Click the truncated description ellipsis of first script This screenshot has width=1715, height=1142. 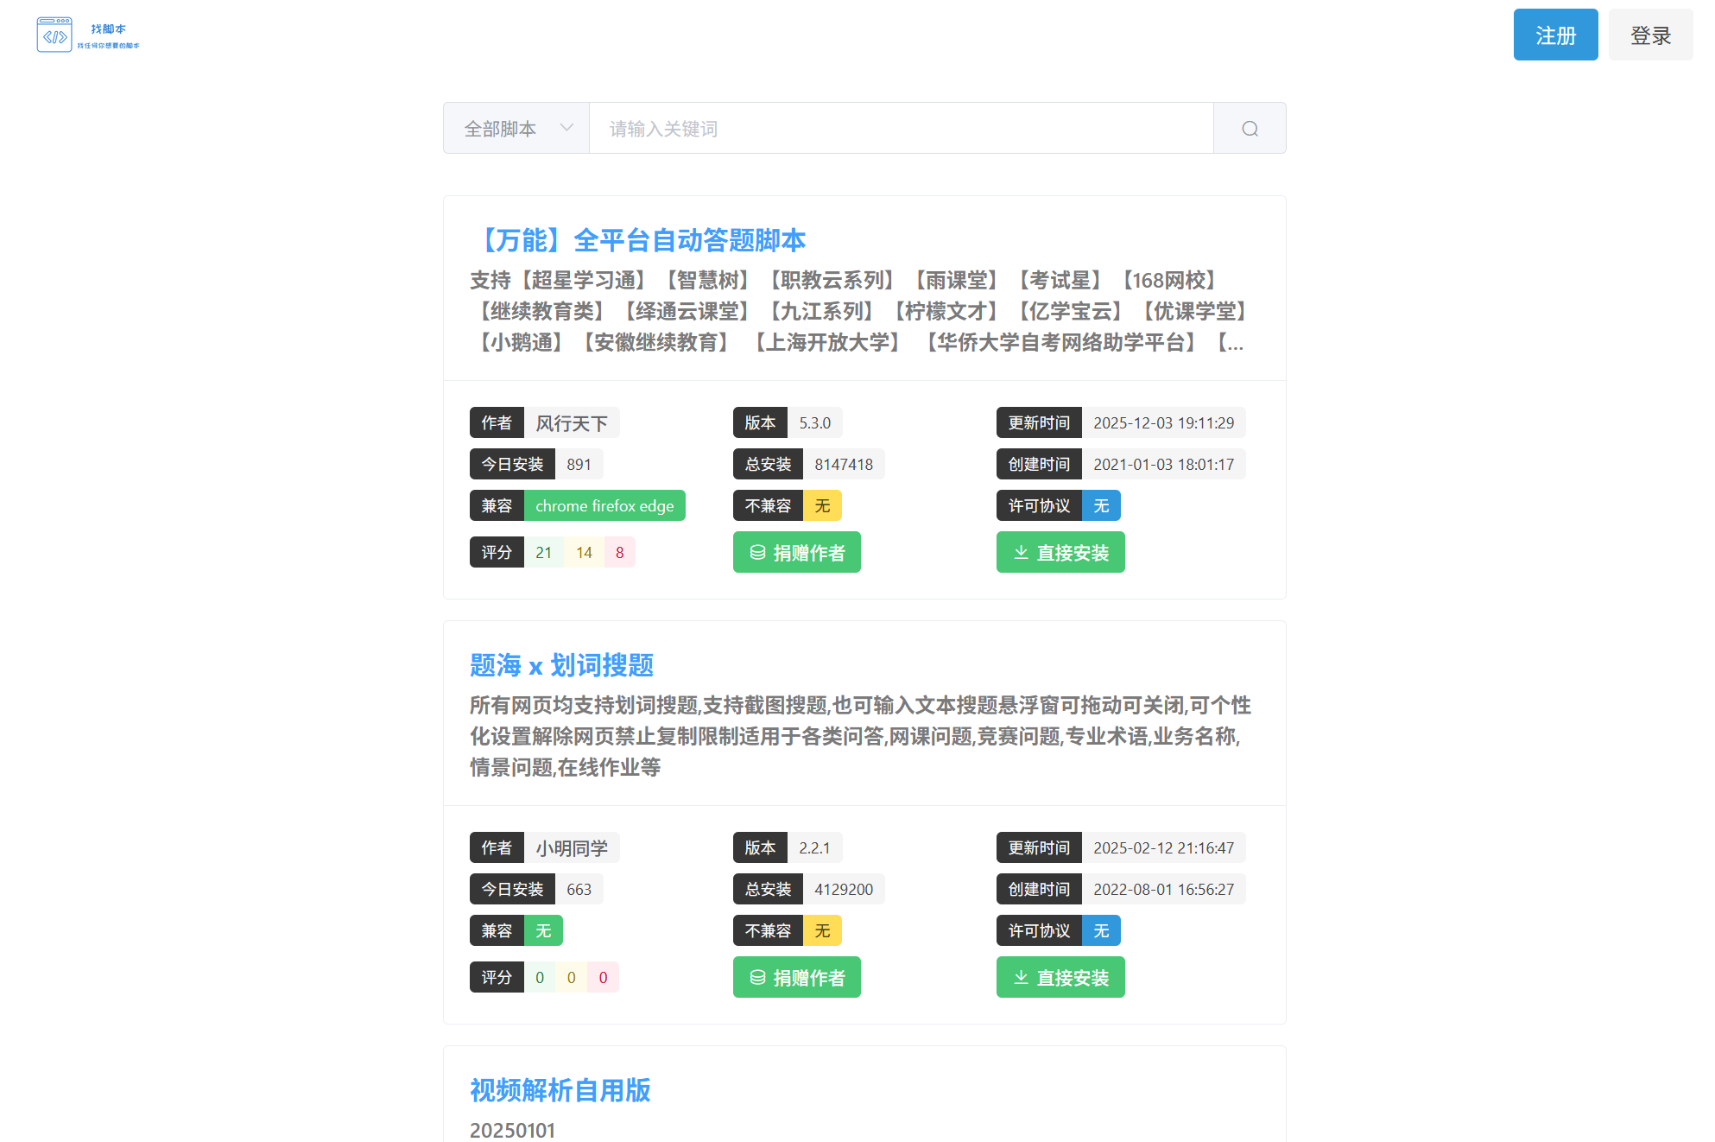pyautogui.click(x=1237, y=344)
